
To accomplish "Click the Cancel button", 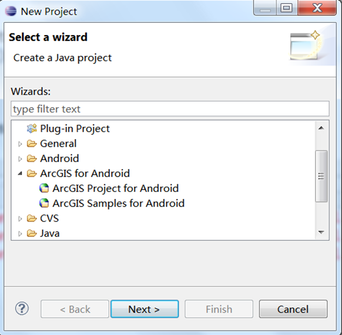I will coord(293,309).
